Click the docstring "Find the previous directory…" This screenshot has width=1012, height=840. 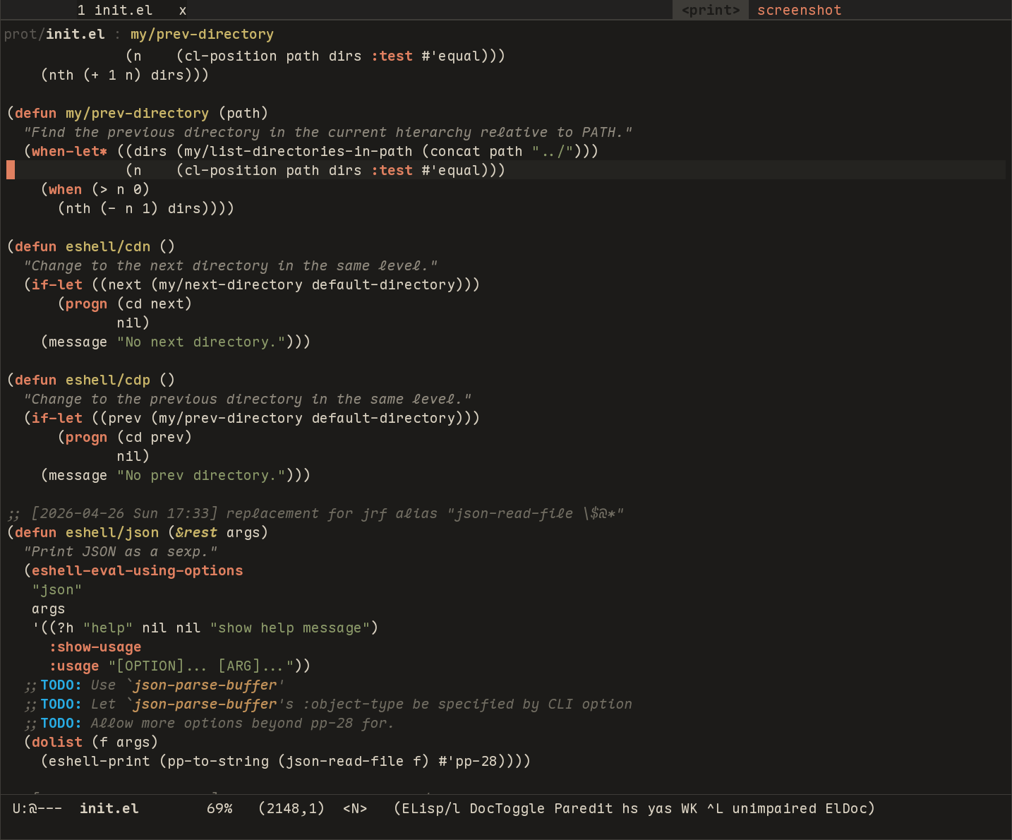[328, 132]
